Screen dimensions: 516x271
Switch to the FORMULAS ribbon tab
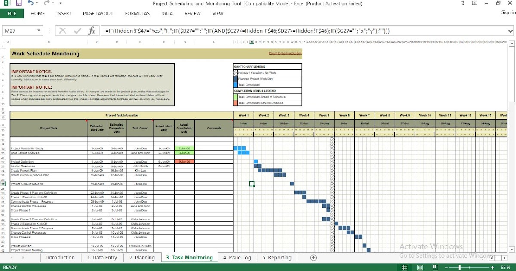pos(137,13)
